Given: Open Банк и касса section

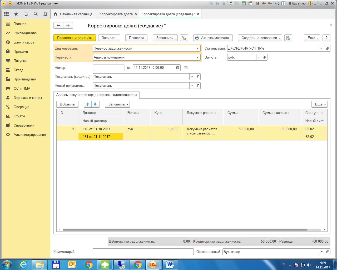Looking at the screenshot, I should point(24,42).
